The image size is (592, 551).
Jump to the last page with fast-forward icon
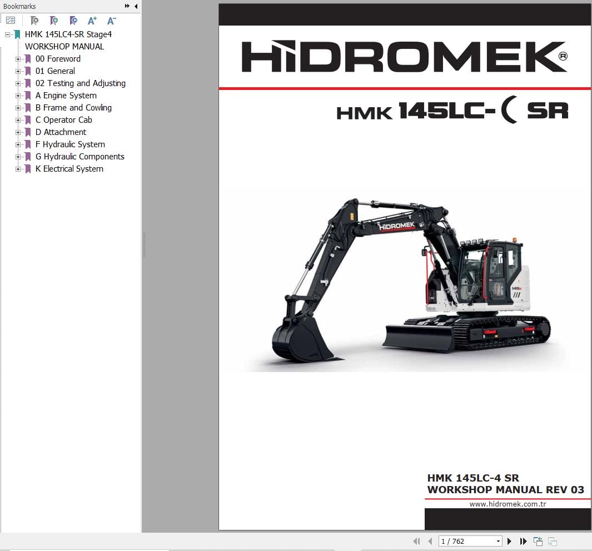click(523, 540)
